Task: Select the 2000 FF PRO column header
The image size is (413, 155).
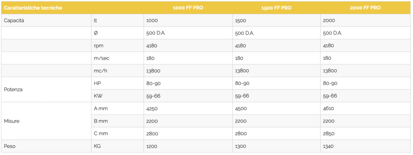Action: point(365,8)
